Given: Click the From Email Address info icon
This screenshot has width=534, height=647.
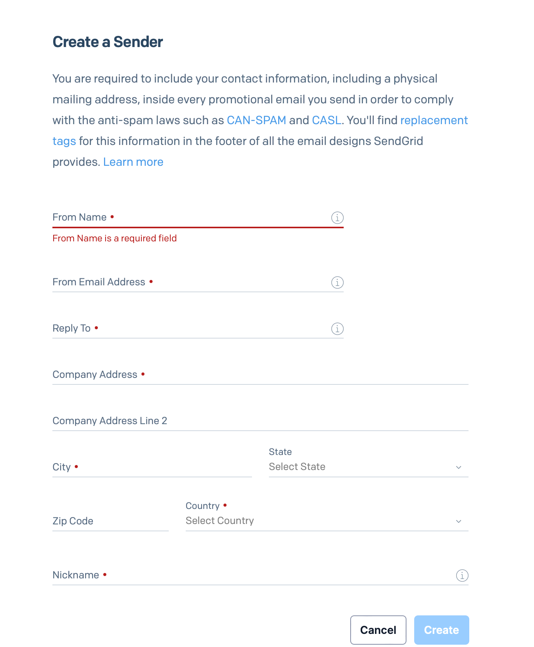Looking at the screenshot, I should click(x=337, y=282).
